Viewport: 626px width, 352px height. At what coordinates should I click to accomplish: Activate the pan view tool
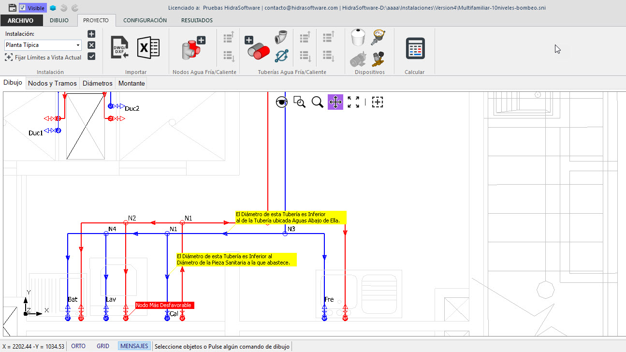pos(335,102)
